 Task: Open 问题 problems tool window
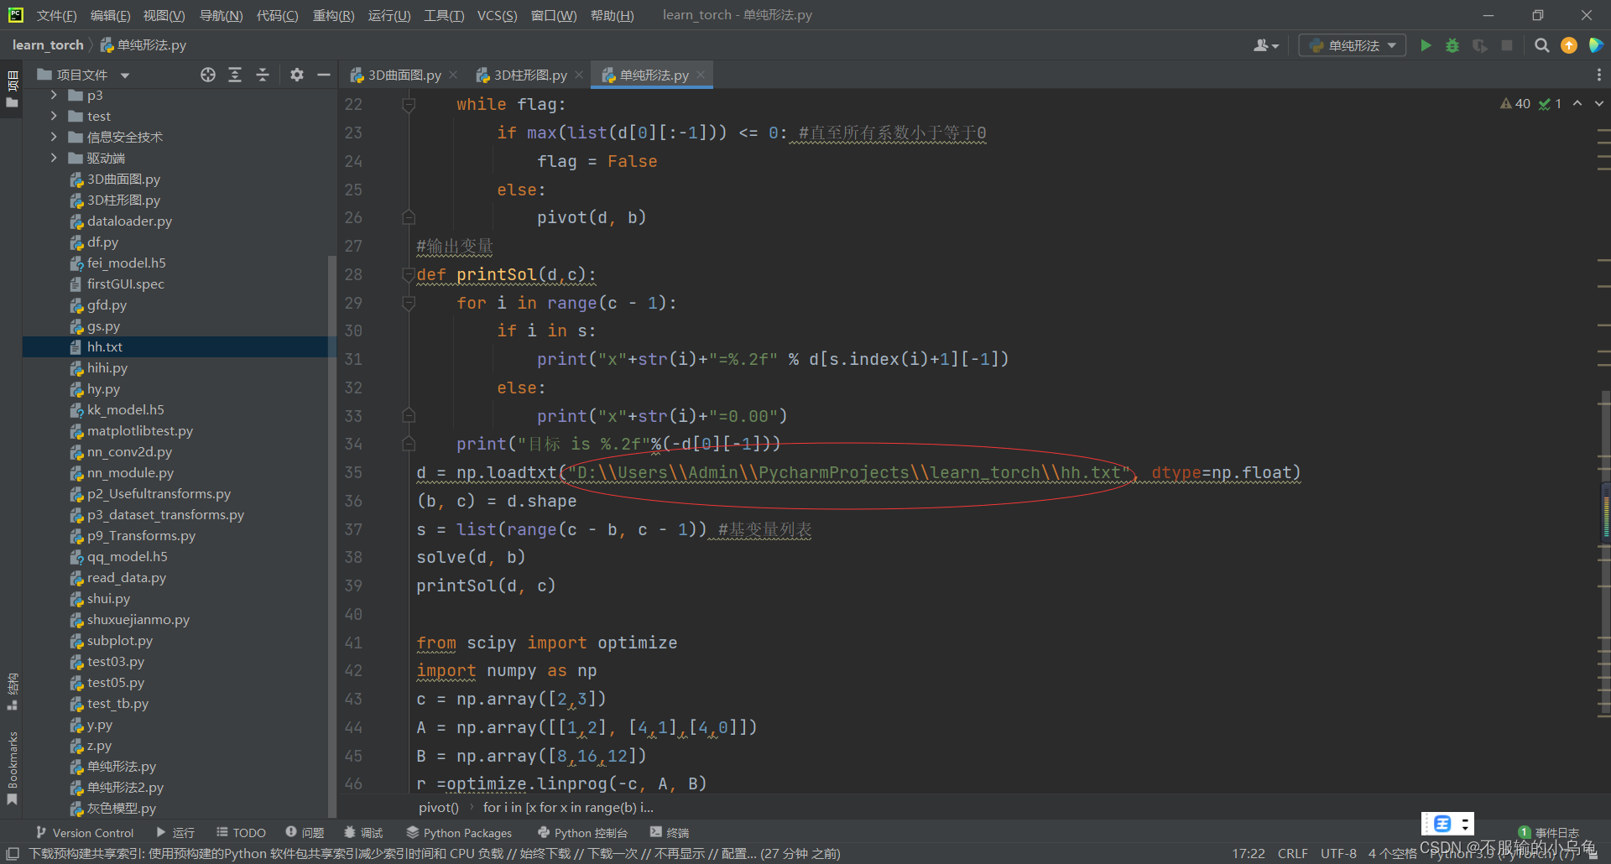coord(305,833)
